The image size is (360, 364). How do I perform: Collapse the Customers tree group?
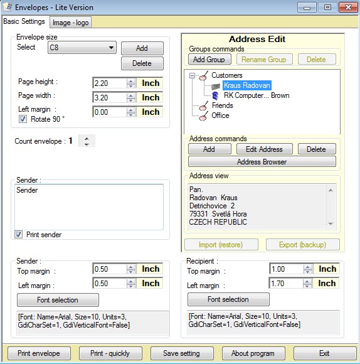(x=192, y=76)
